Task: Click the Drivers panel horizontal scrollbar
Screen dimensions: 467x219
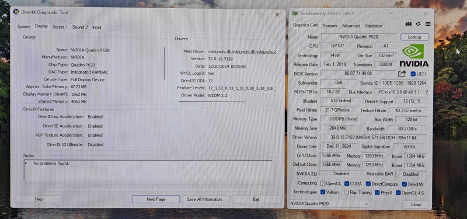Action: [212, 102]
